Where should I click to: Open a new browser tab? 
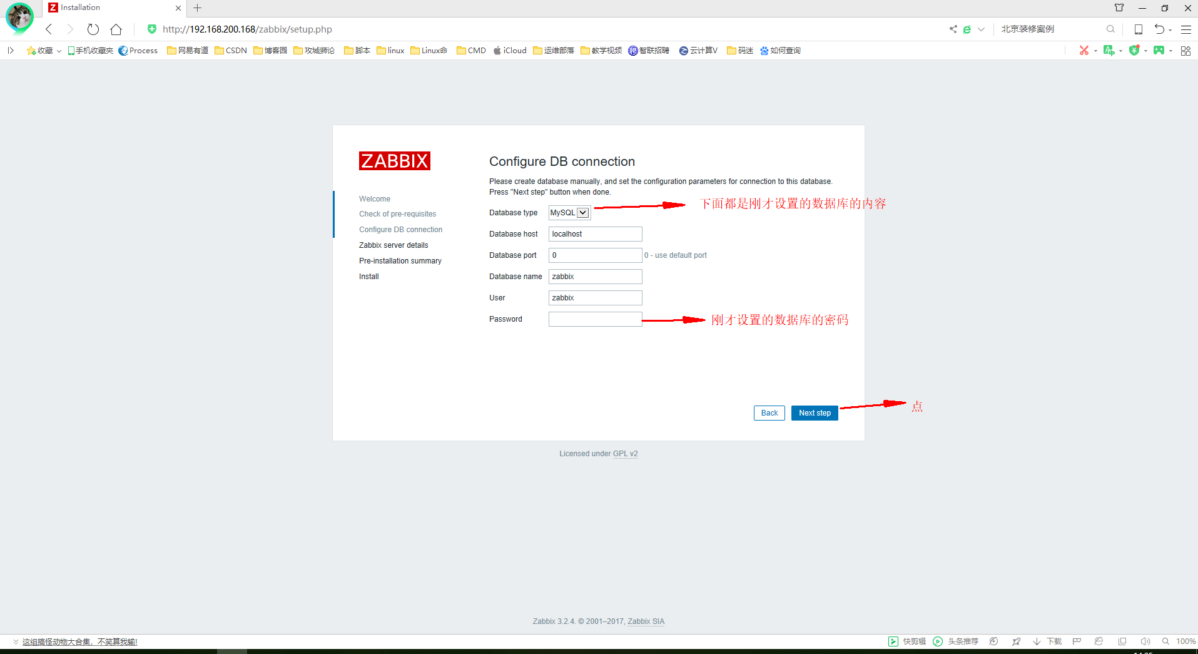(x=198, y=8)
